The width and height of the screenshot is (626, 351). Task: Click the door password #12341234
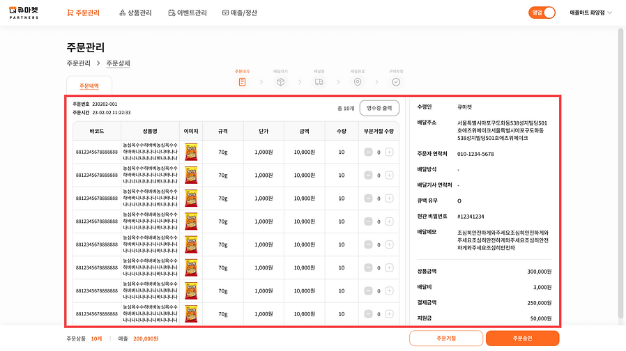[x=471, y=217]
